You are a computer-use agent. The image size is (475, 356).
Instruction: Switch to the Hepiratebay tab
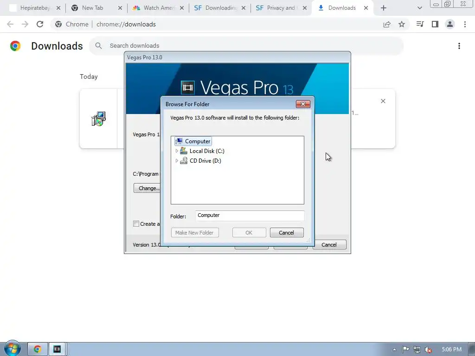pos(34,8)
